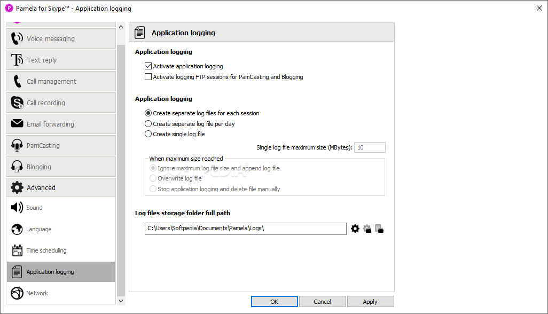Go to Network settings
548x314 pixels.
pyautogui.click(x=61, y=293)
